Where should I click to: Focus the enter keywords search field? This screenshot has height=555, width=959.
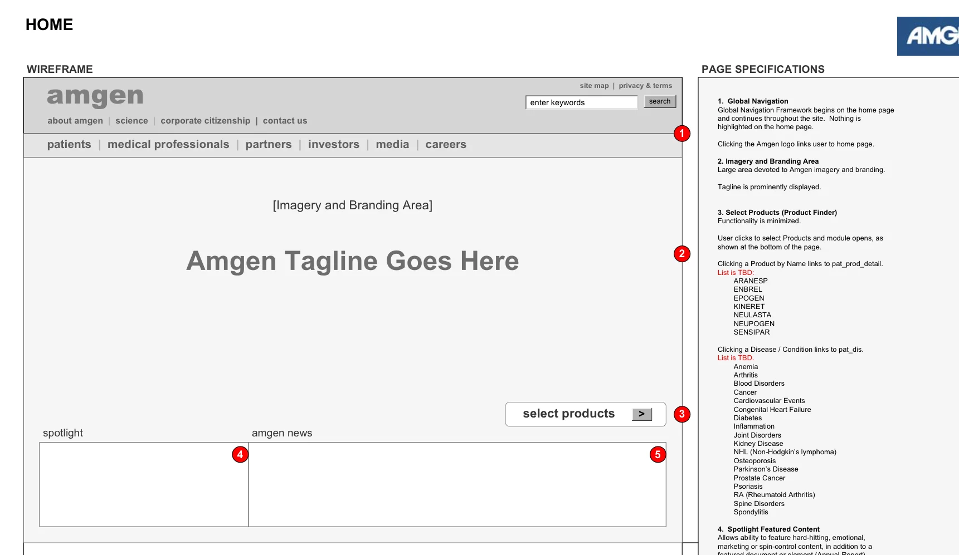(581, 102)
